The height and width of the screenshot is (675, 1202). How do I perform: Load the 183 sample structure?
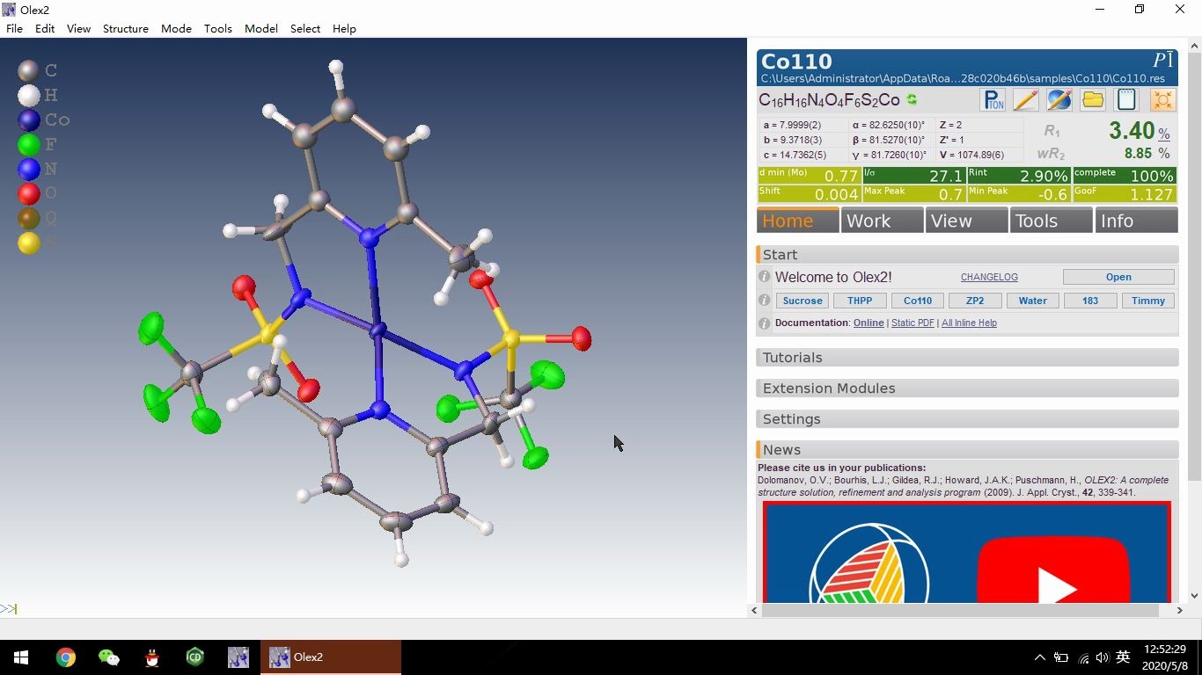pos(1090,301)
